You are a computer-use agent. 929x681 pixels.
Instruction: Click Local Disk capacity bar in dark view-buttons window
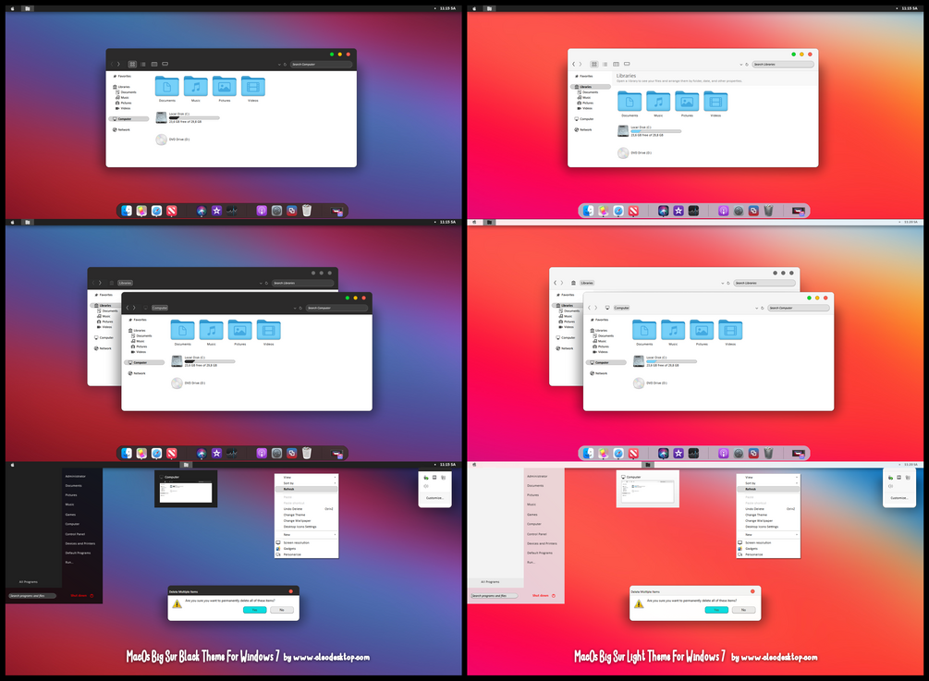(x=194, y=118)
